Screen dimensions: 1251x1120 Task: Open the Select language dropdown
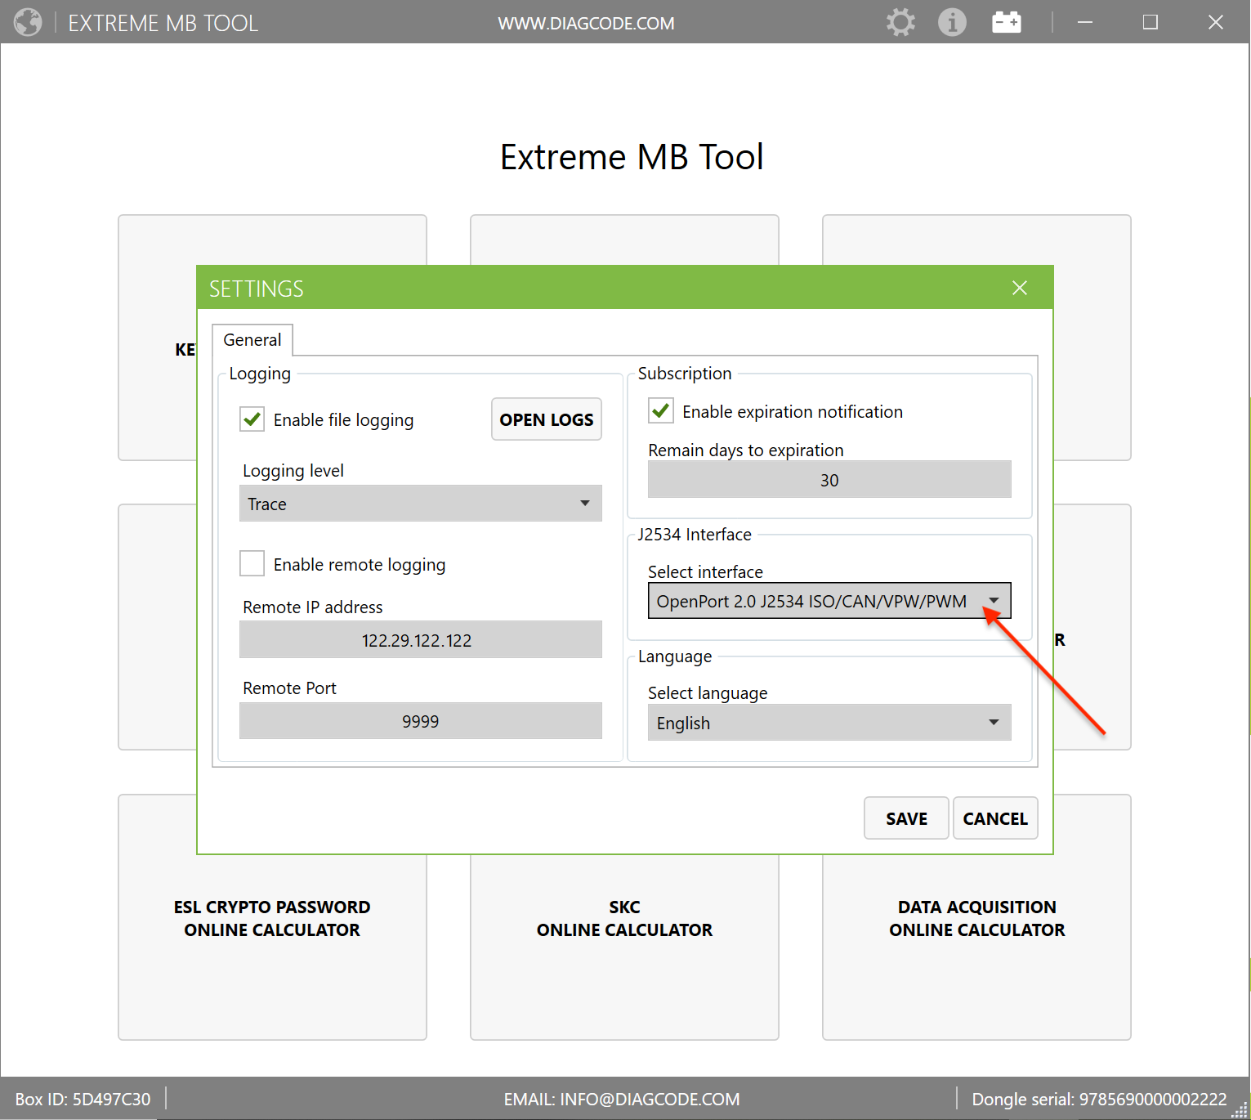coord(829,723)
